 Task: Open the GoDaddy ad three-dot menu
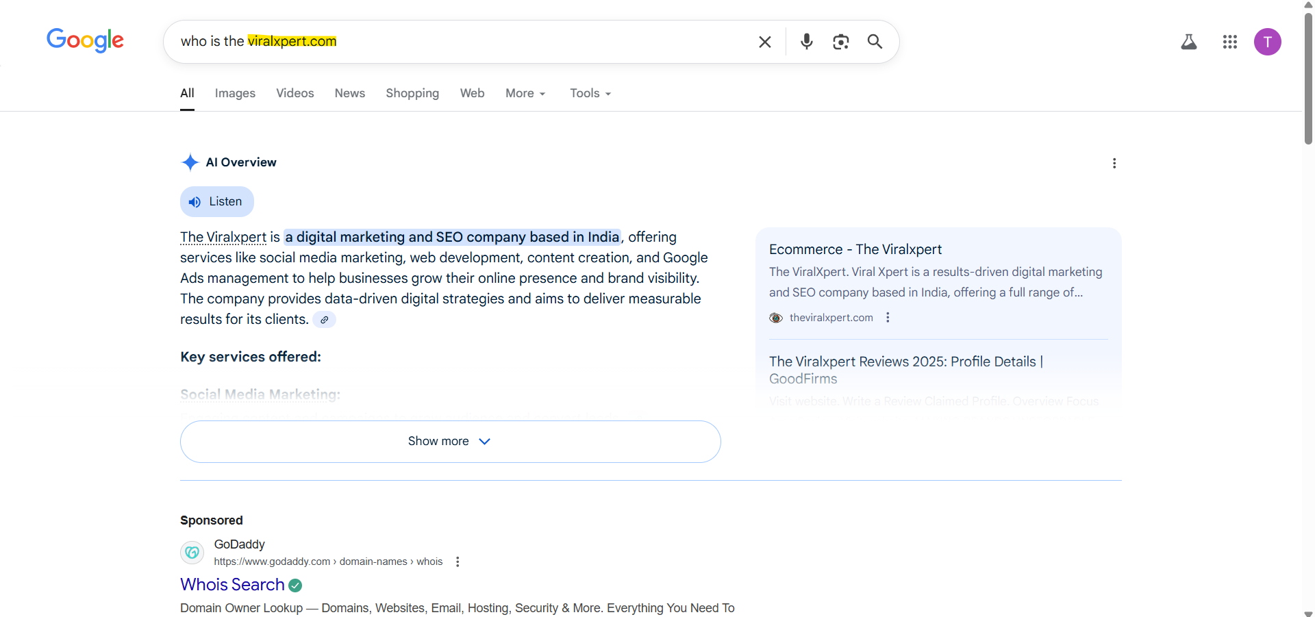[456, 562]
